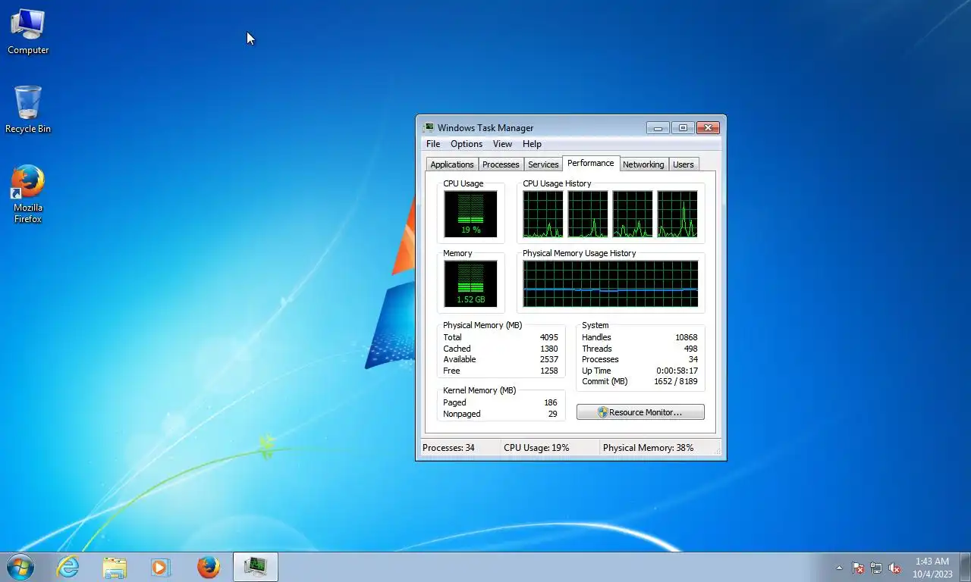Switch to the Users tab

pyautogui.click(x=683, y=164)
